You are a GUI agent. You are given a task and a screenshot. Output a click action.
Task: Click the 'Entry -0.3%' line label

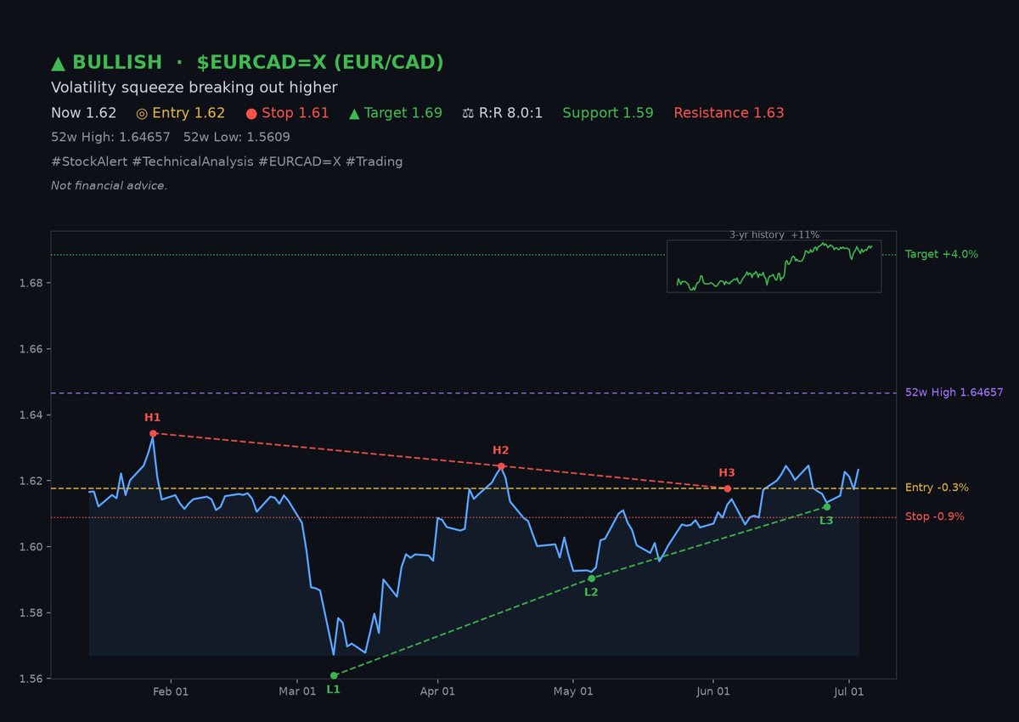(x=937, y=488)
